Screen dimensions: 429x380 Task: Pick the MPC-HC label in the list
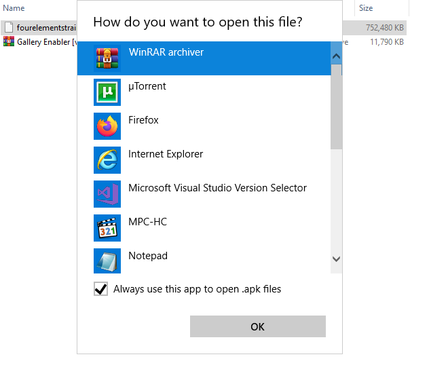(x=147, y=222)
